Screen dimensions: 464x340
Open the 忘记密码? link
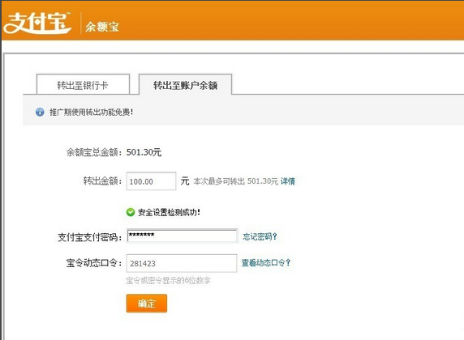coord(260,236)
